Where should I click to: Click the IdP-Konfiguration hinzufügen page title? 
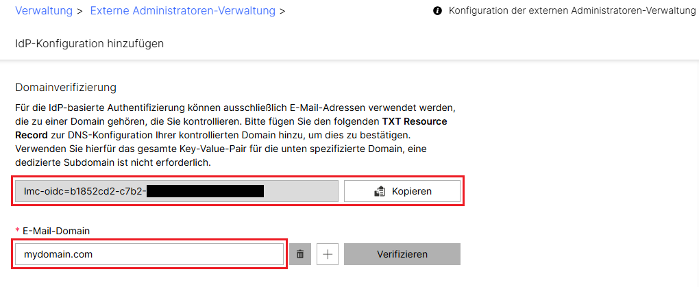click(x=89, y=44)
